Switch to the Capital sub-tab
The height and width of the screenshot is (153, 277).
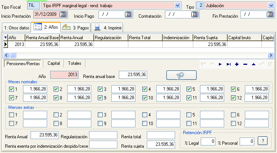54,63
